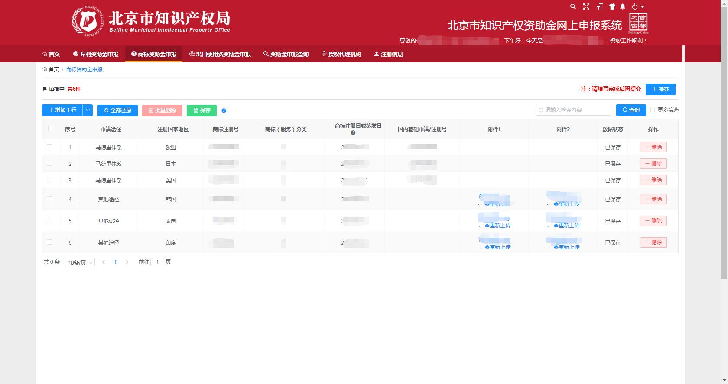Image resolution: width=728 pixels, height=384 pixels.
Task: Click 批量删除 button
Action: pos(162,110)
